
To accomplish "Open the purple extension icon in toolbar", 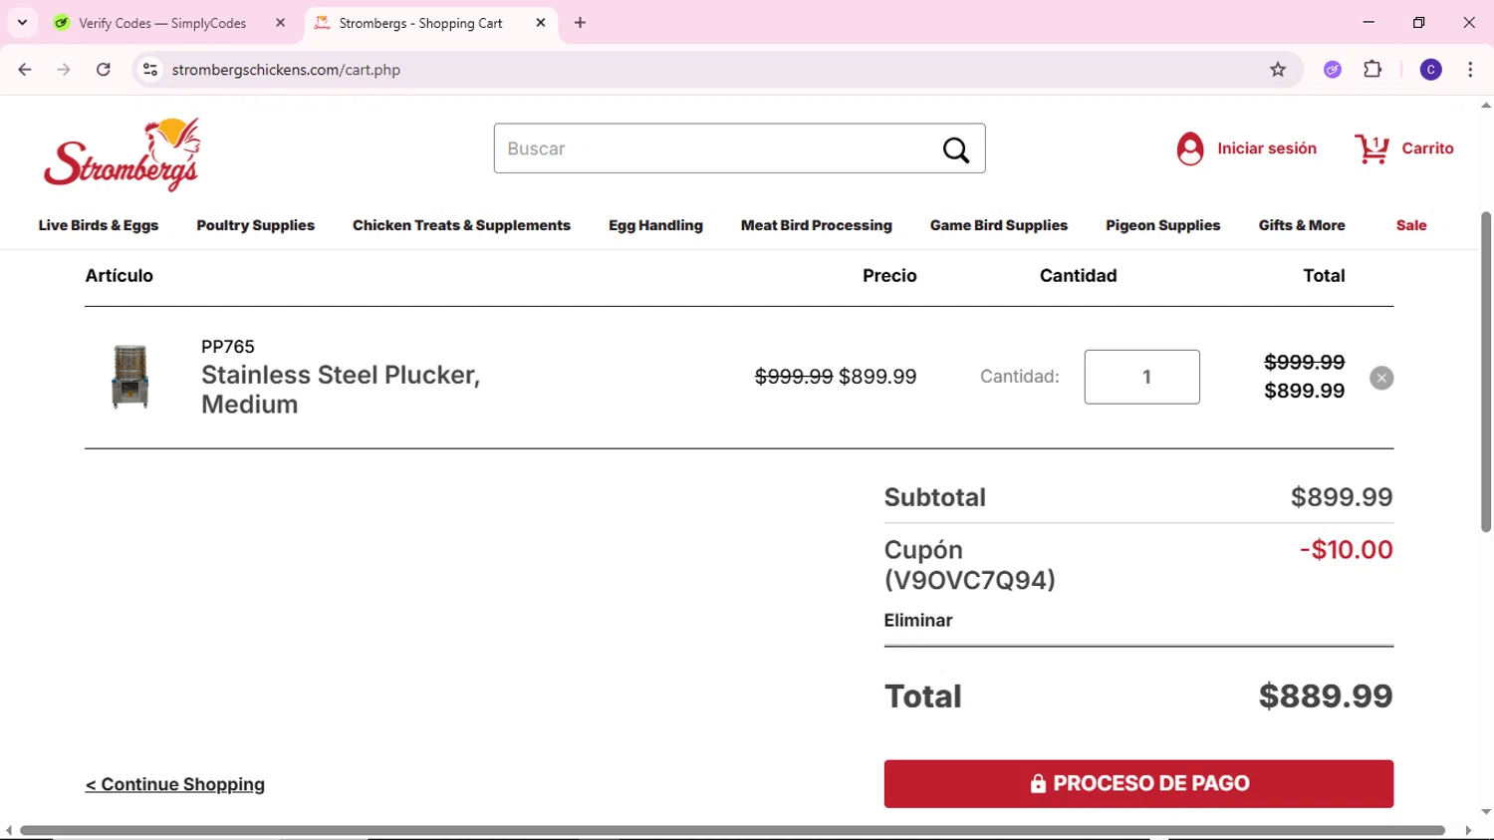I will [1333, 70].
